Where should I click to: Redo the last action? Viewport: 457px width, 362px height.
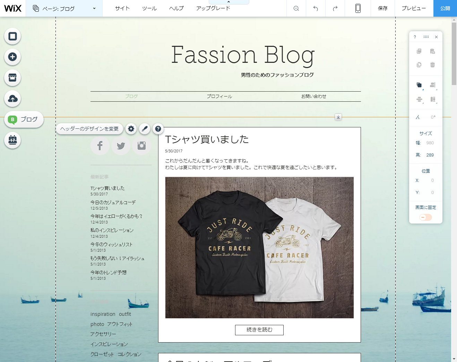coord(335,8)
